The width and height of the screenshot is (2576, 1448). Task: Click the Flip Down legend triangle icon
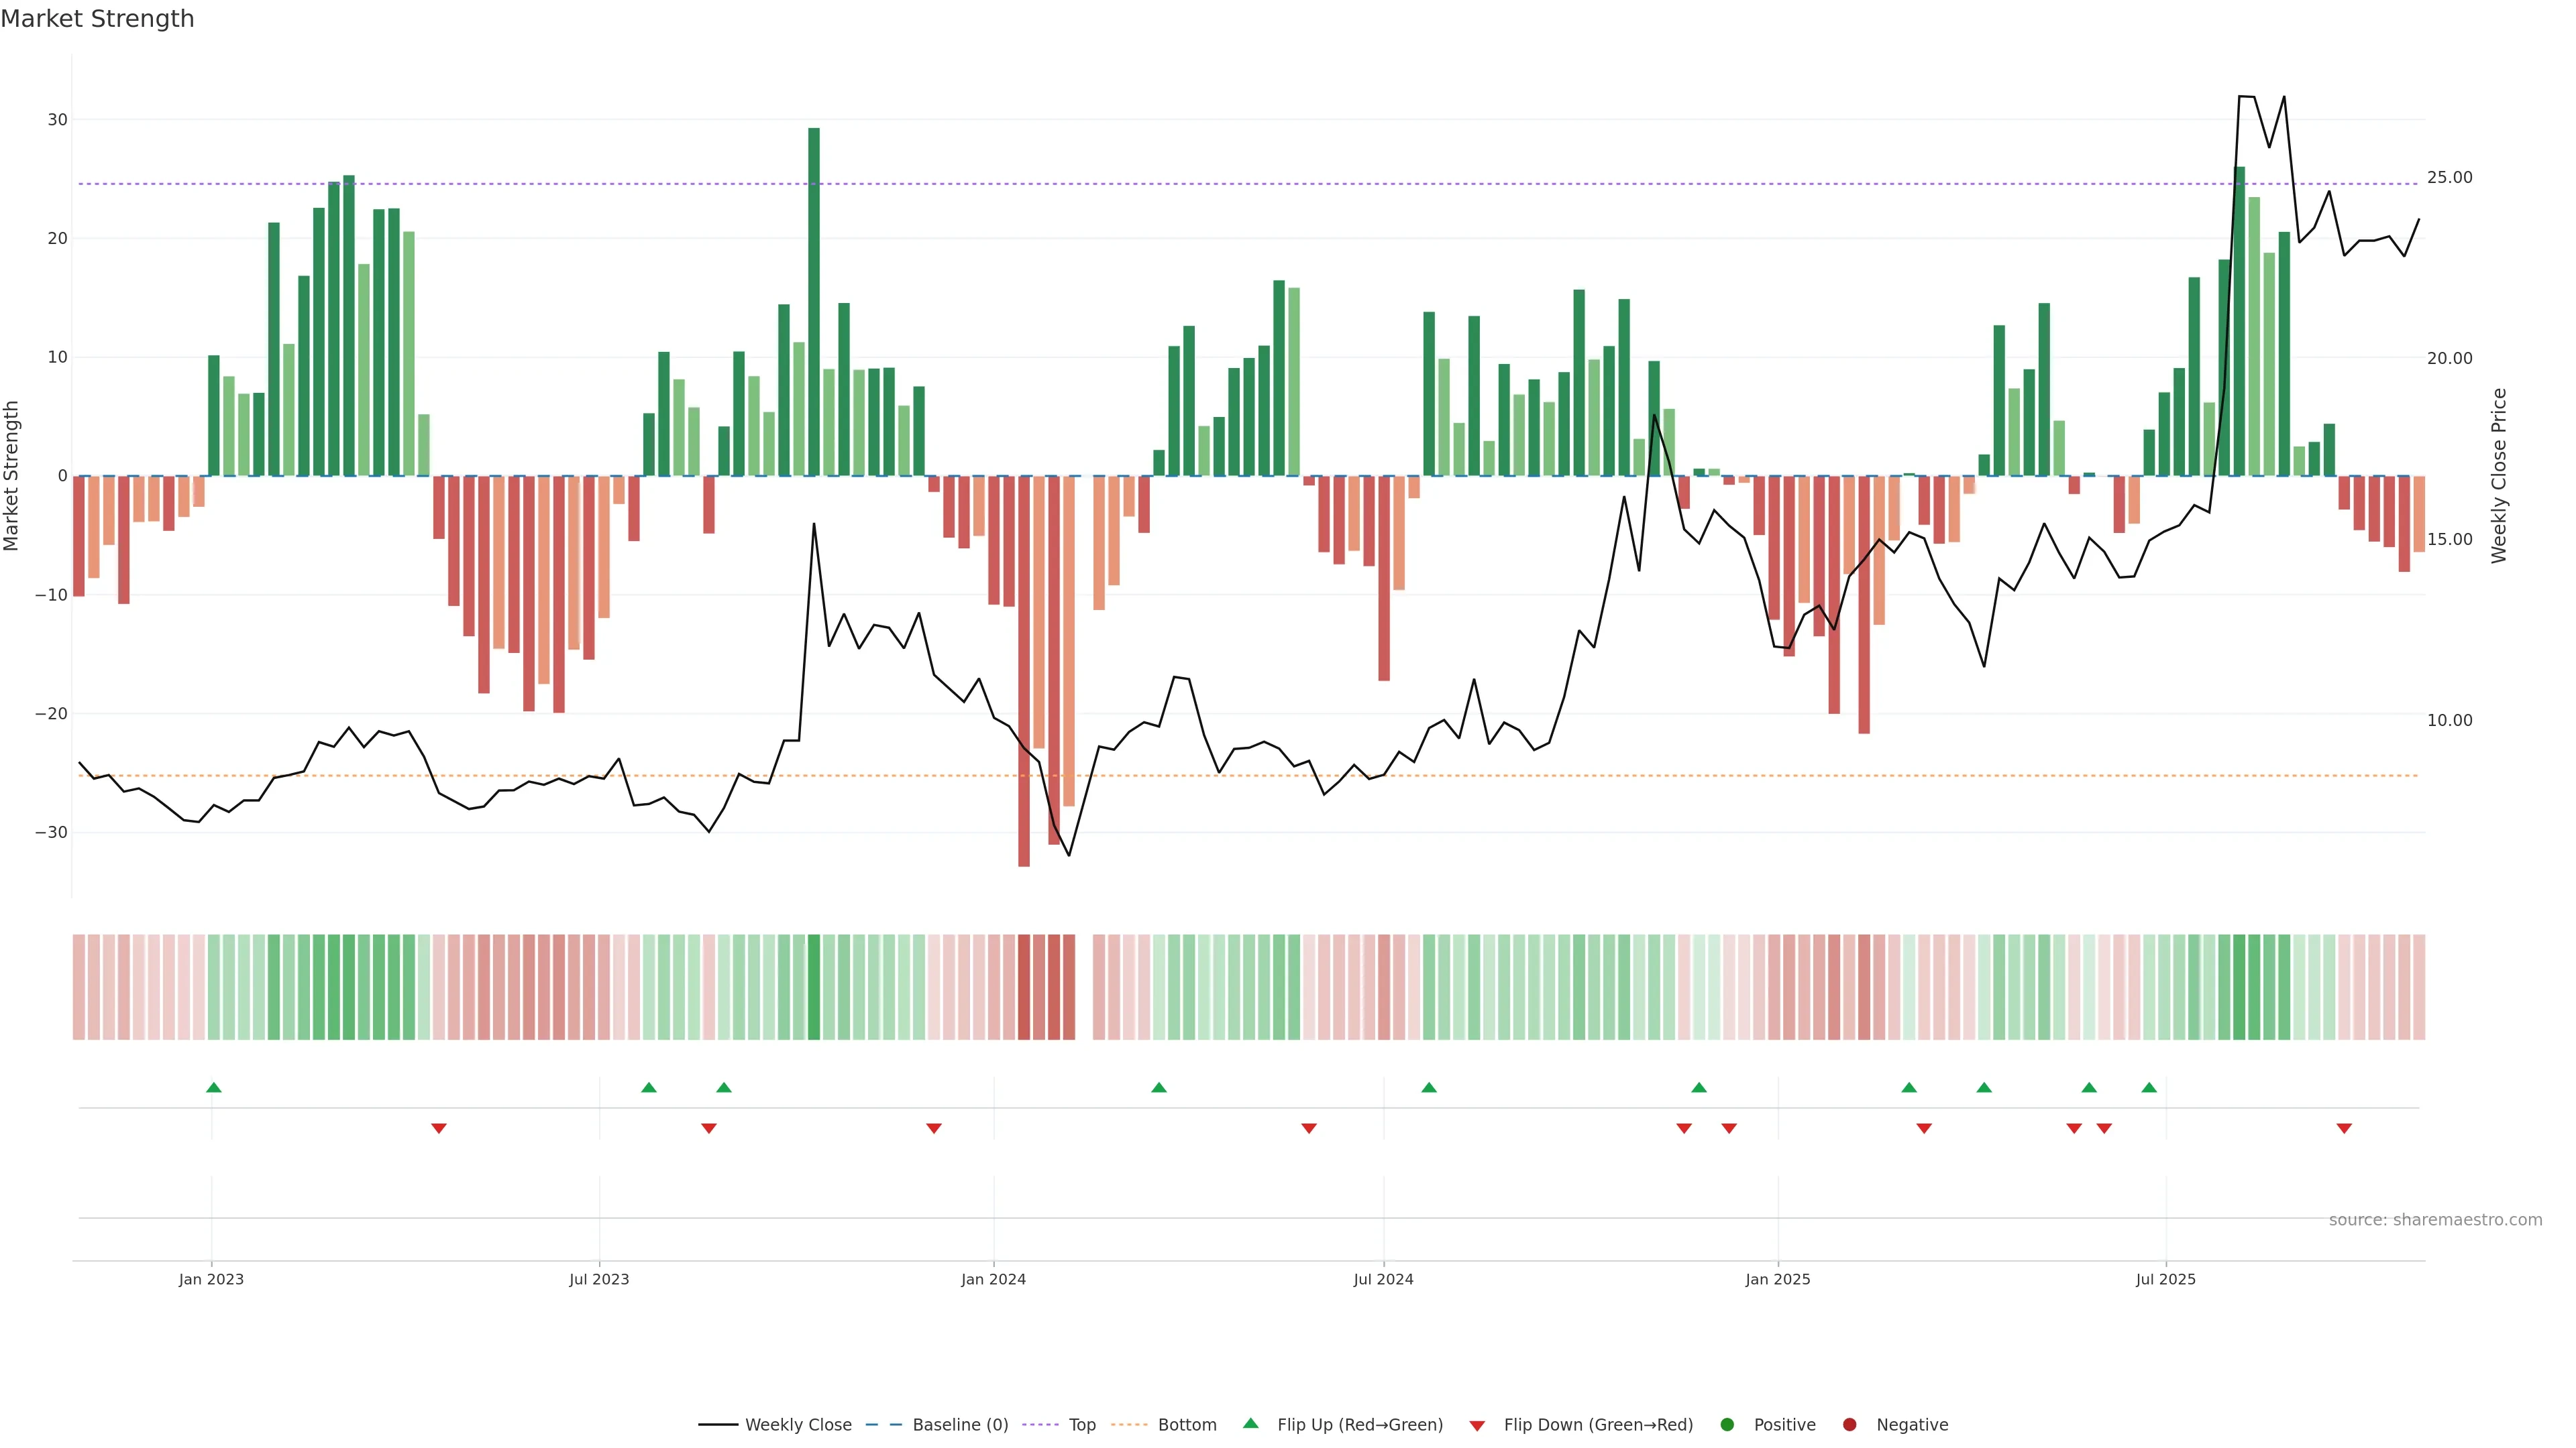coord(1477,1425)
